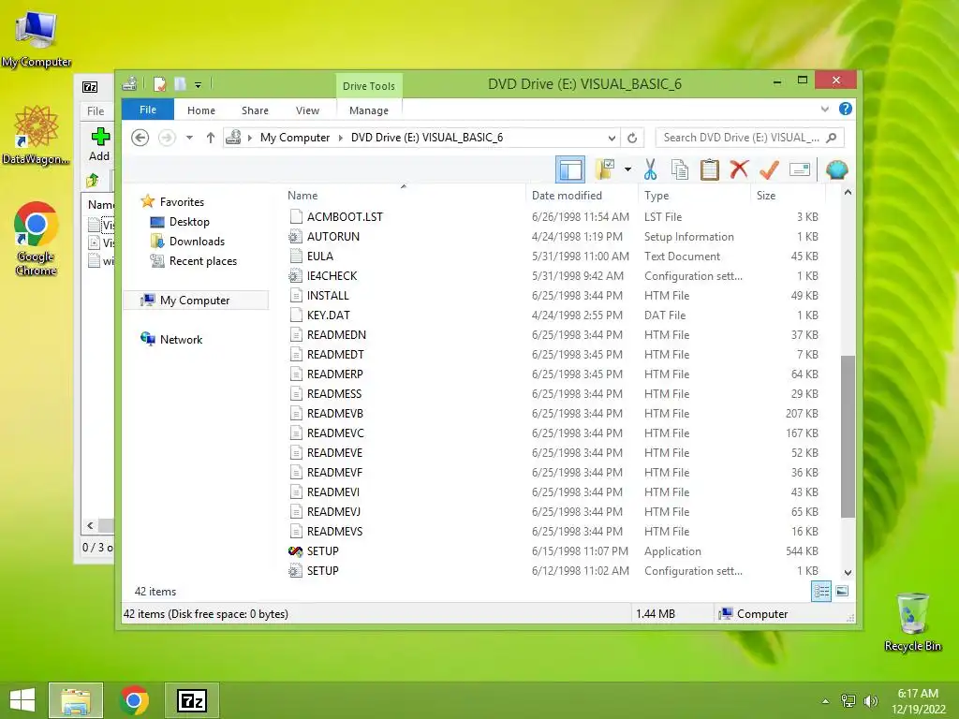Image resolution: width=959 pixels, height=719 pixels.
Task: Open the Share ribbon tab
Action: click(255, 110)
